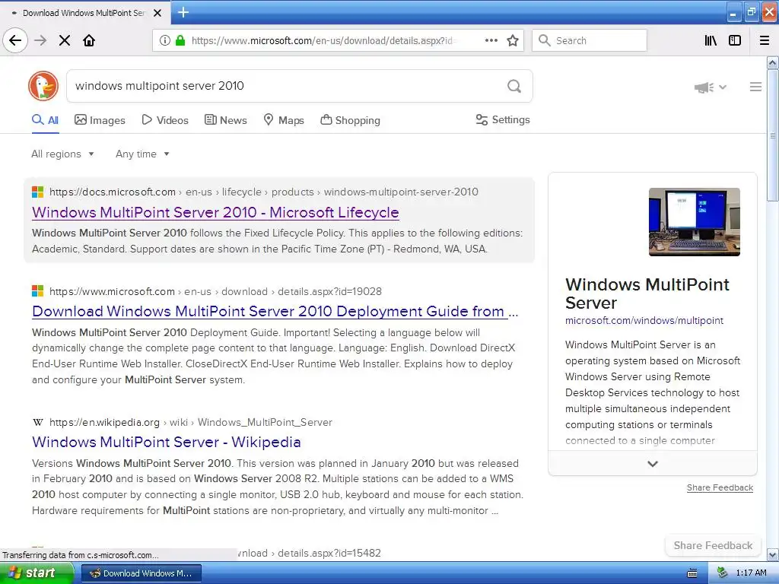The height and width of the screenshot is (584, 779).
Task: Close the Download Windows MultiPoint tab
Action: pyautogui.click(x=157, y=13)
